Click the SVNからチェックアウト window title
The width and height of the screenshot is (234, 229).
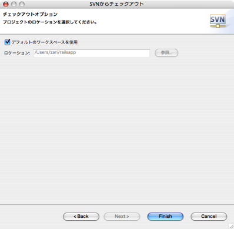117,4
